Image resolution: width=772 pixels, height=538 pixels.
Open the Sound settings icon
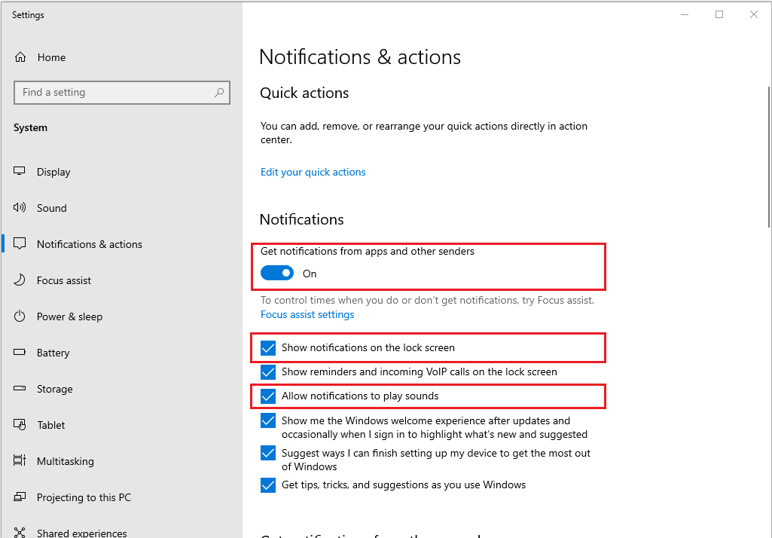tap(19, 208)
